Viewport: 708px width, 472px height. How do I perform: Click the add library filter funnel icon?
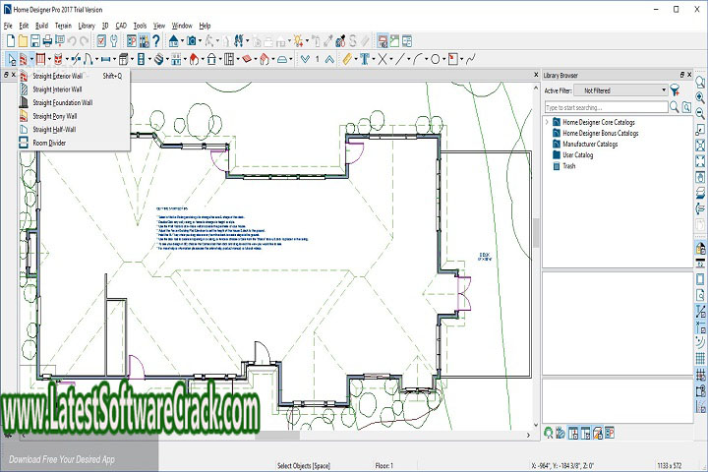click(676, 90)
